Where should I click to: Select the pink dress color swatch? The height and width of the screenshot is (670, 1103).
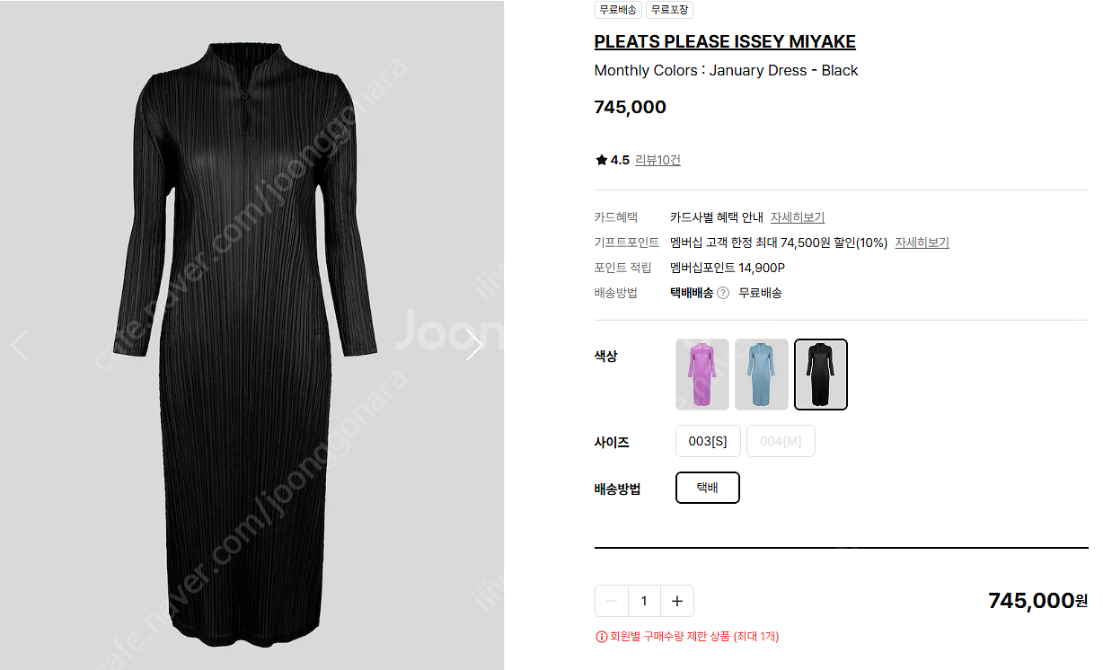(702, 375)
